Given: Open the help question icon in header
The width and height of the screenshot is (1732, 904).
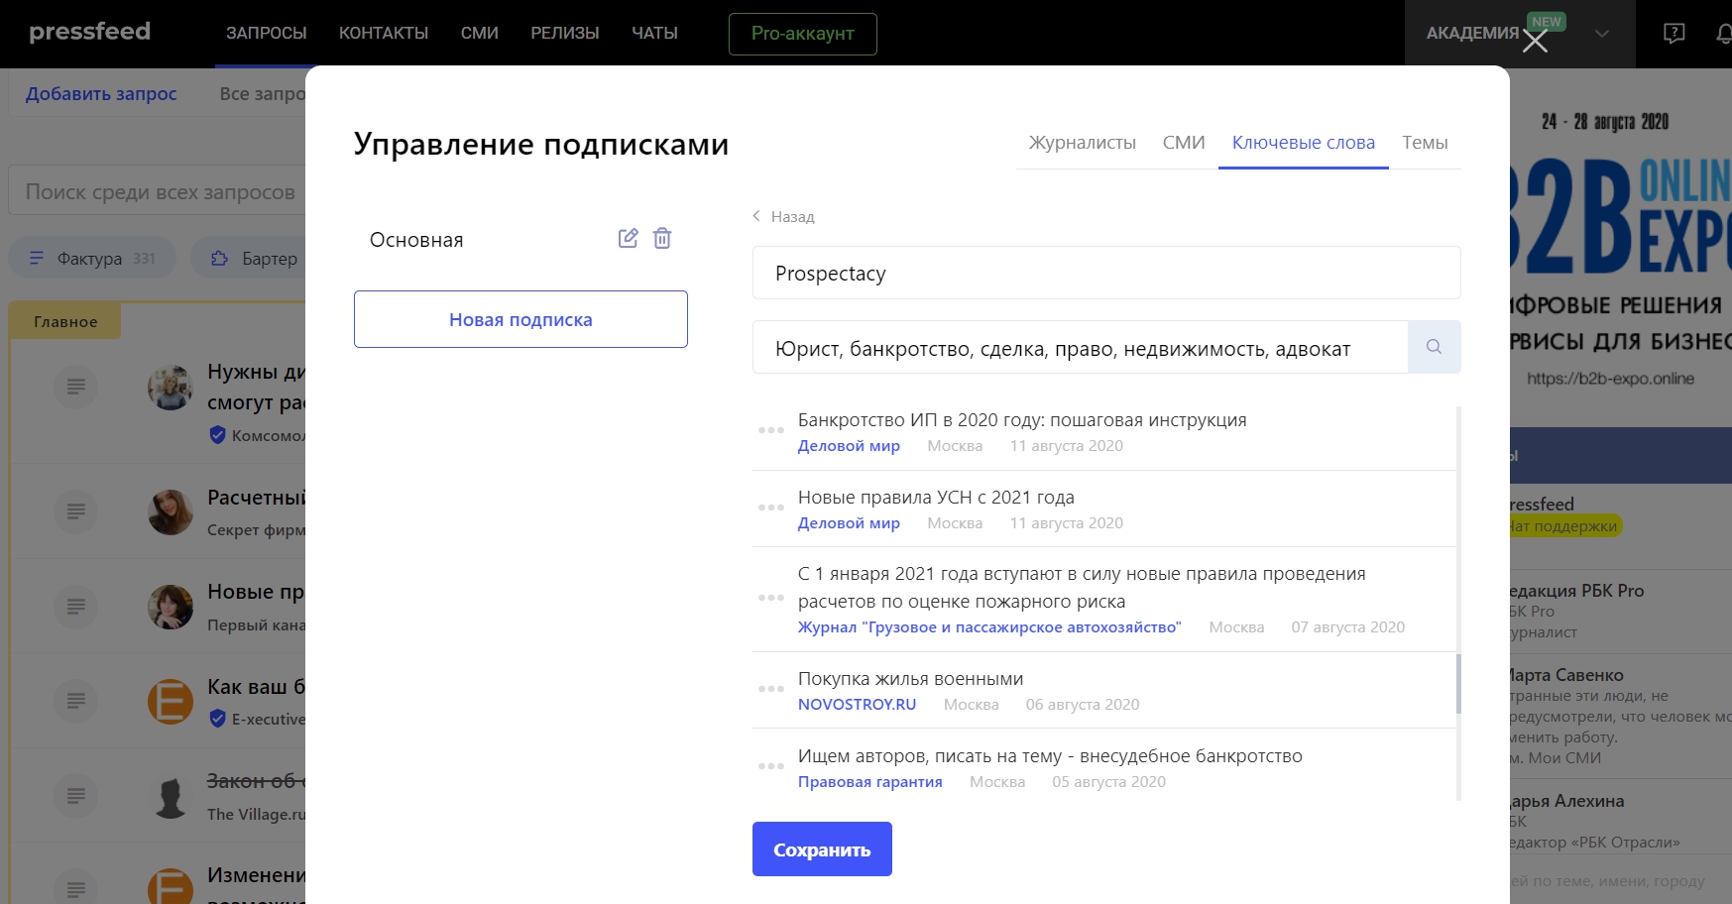Looking at the screenshot, I should 1674,34.
